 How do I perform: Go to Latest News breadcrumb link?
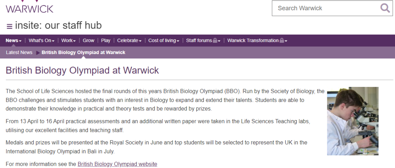pyautogui.click(x=19, y=52)
